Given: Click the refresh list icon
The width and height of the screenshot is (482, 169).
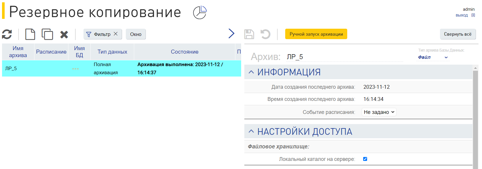Looking at the screenshot, I should click(x=7, y=34).
